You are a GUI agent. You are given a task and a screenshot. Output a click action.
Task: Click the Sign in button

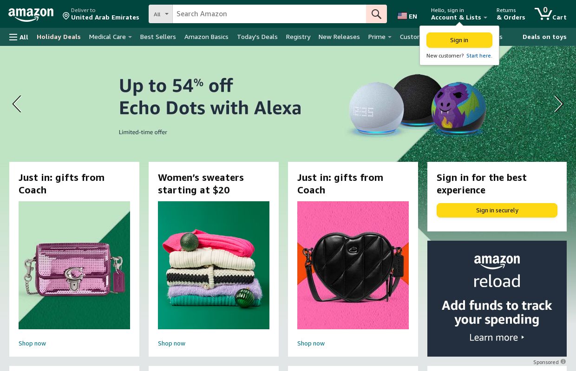[459, 40]
